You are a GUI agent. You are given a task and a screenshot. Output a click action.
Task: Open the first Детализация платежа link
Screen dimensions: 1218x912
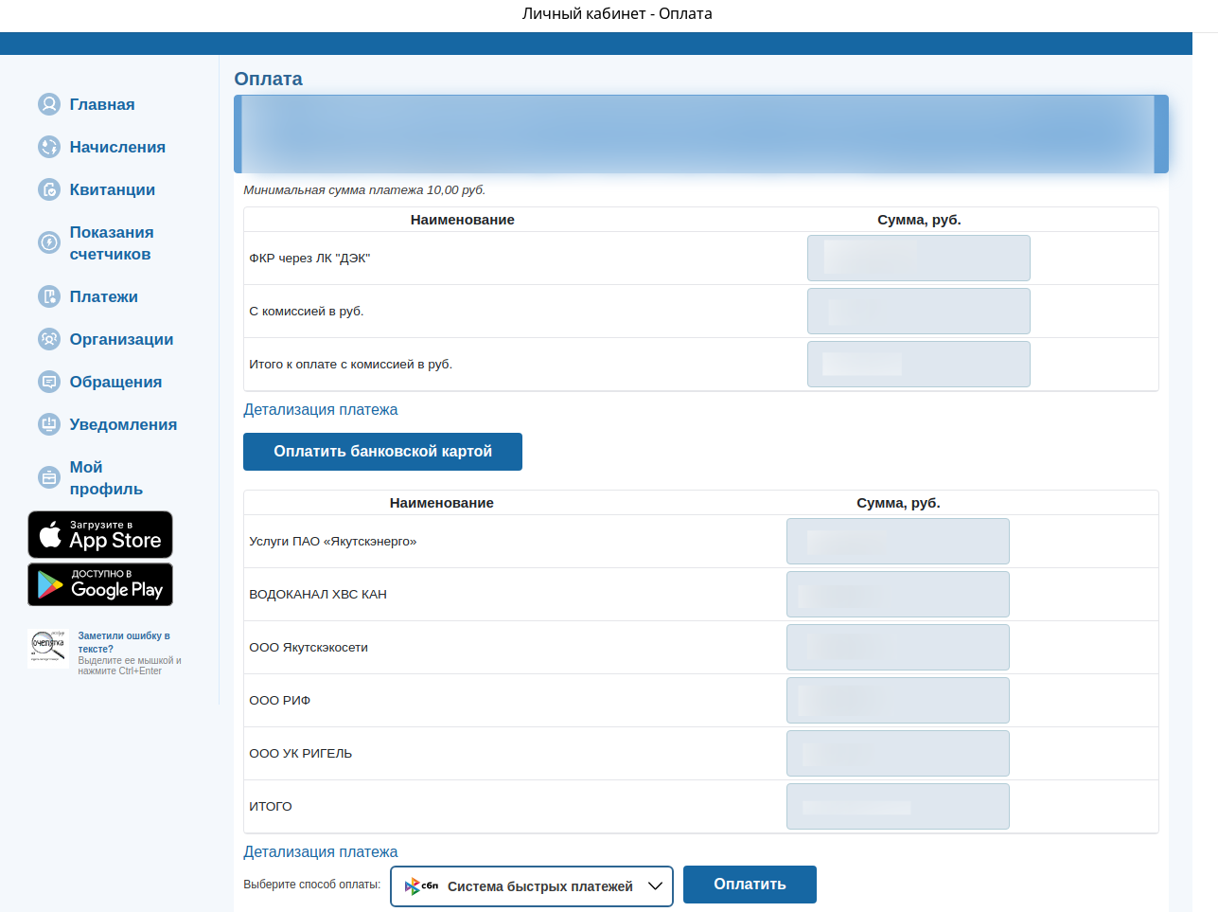pos(320,410)
